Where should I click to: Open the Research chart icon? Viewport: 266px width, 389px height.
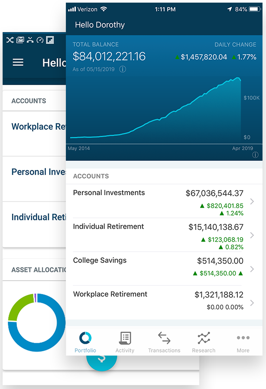click(x=204, y=338)
